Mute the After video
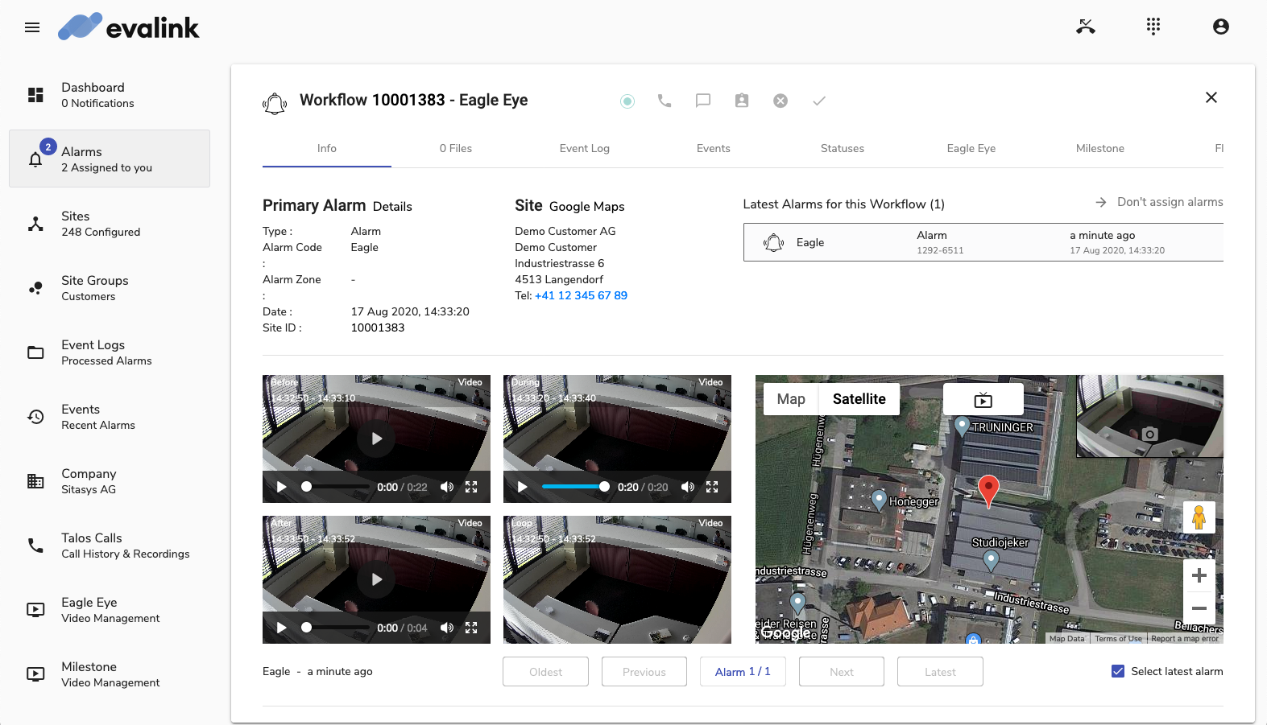This screenshot has width=1267, height=725. 447,628
